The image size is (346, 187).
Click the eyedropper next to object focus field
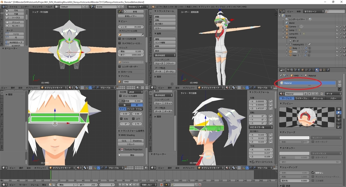(142, 35)
